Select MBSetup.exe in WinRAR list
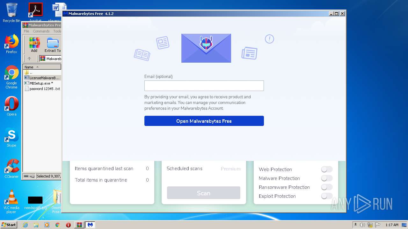Viewport: 408px width, 229px height. click(x=42, y=83)
